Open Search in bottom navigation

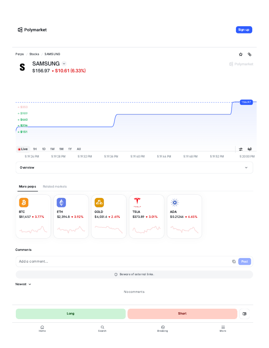click(102, 329)
